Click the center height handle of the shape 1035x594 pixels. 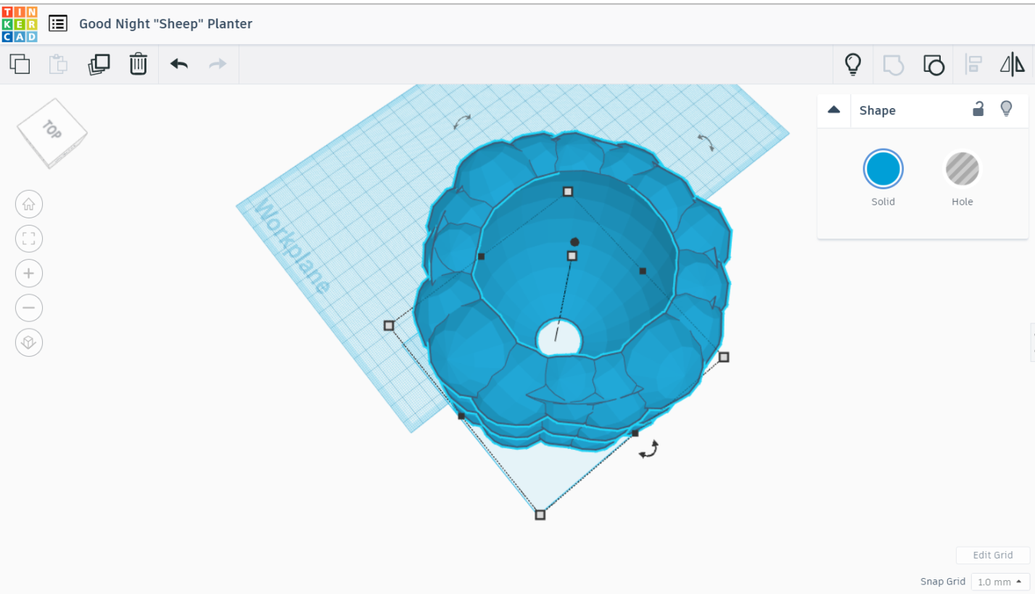coord(572,256)
